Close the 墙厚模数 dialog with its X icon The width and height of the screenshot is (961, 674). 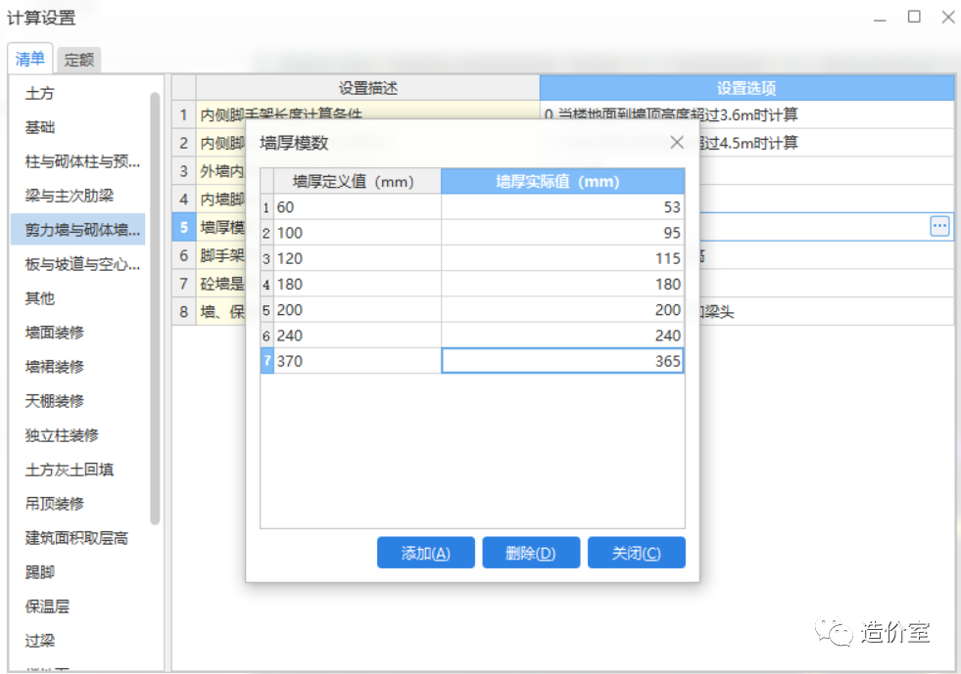(x=677, y=142)
